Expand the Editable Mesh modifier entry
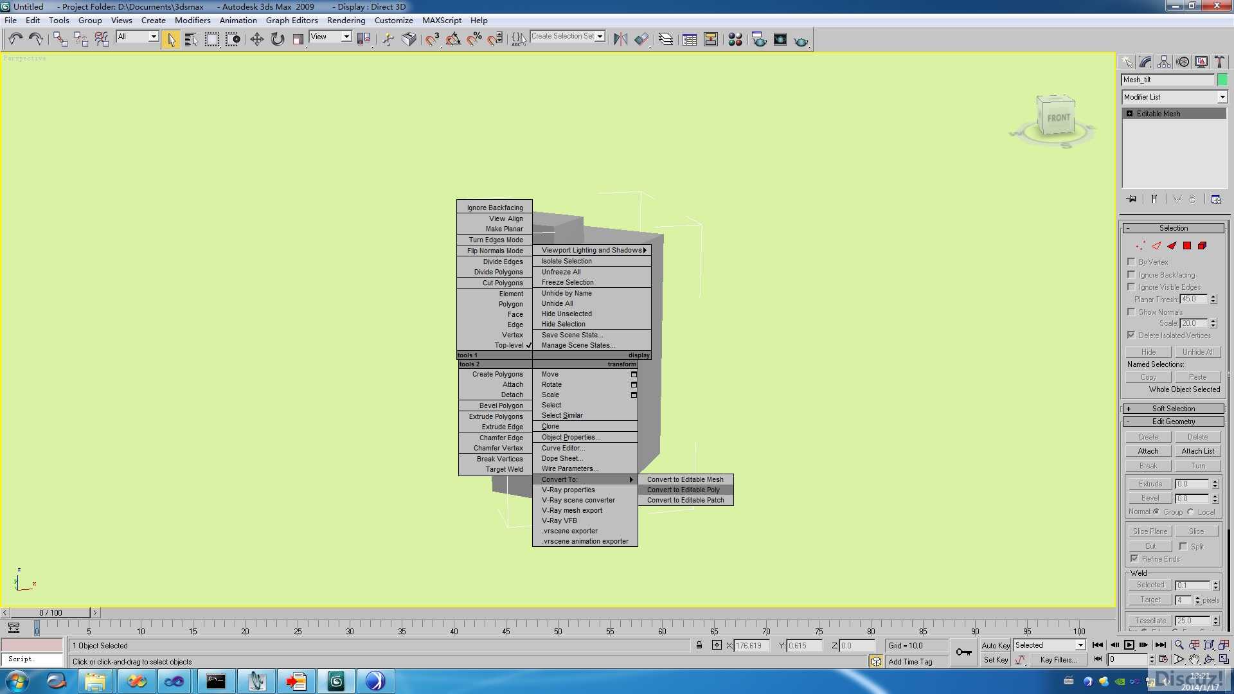The height and width of the screenshot is (694, 1234). tap(1130, 114)
